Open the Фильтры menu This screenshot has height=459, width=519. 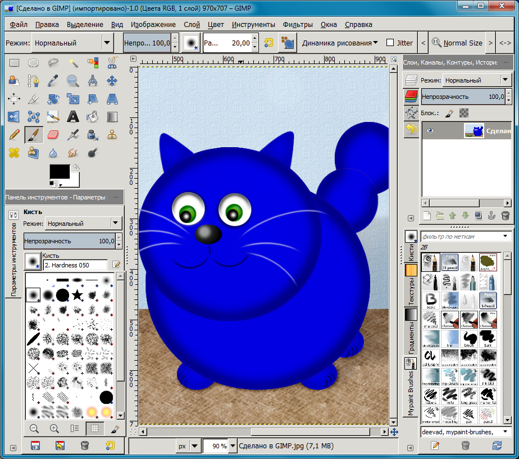tap(298, 25)
